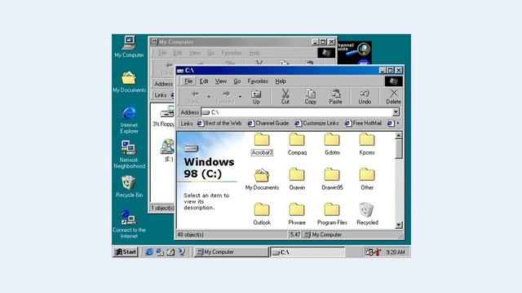
Task: Click the Undo toolbar button
Action: click(365, 97)
